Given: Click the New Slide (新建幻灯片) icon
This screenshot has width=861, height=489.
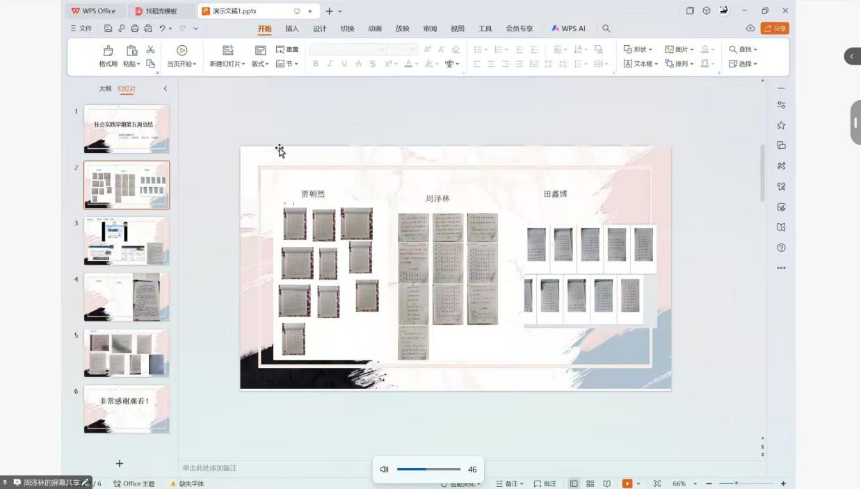Looking at the screenshot, I should point(227,51).
